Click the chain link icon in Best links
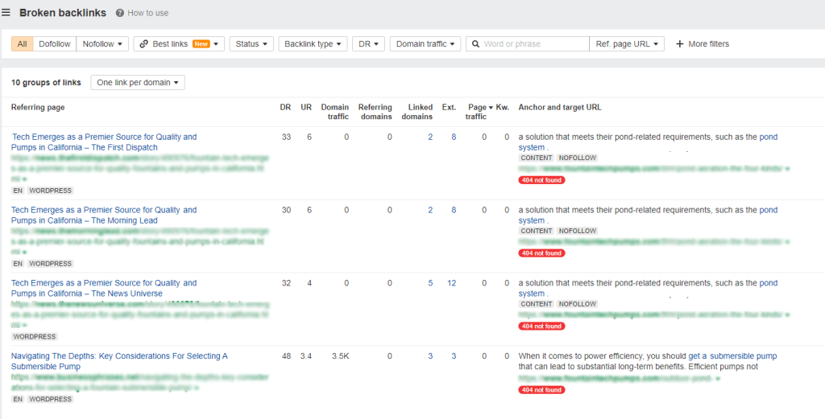 coord(144,44)
